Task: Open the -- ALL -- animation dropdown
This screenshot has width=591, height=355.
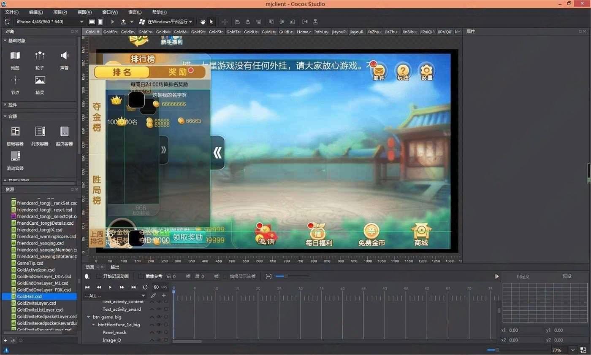Action: tap(114, 296)
